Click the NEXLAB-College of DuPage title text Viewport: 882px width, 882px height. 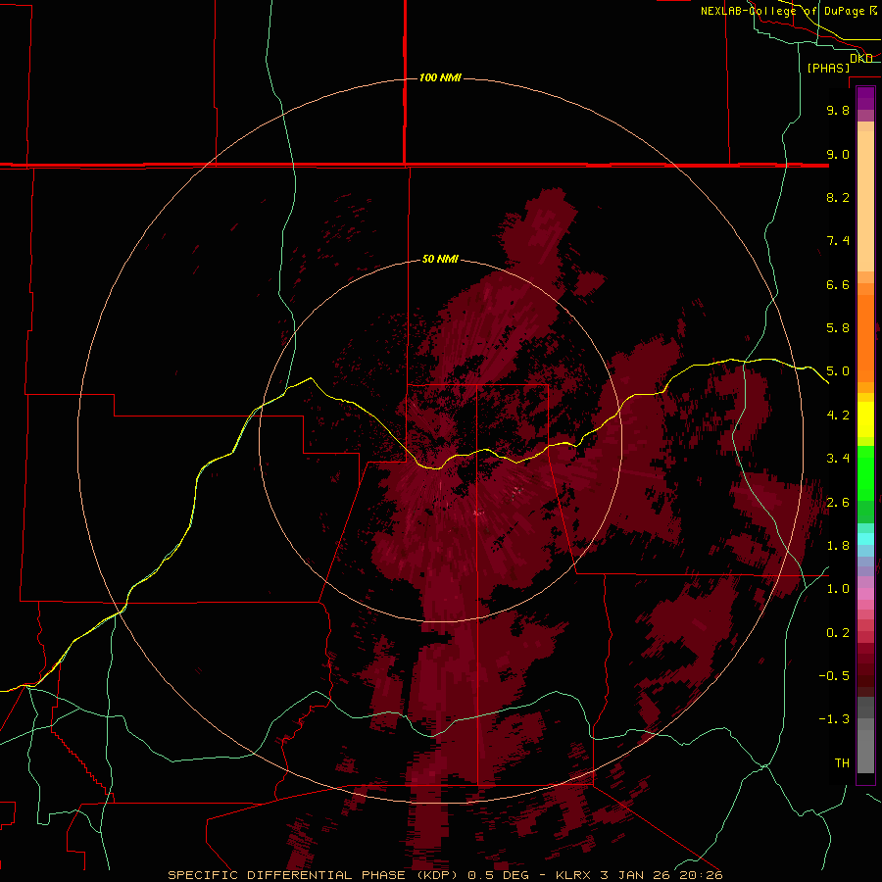point(783,11)
